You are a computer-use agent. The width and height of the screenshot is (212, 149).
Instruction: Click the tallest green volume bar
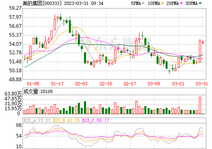pyautogui.click(x=85, y=108)
